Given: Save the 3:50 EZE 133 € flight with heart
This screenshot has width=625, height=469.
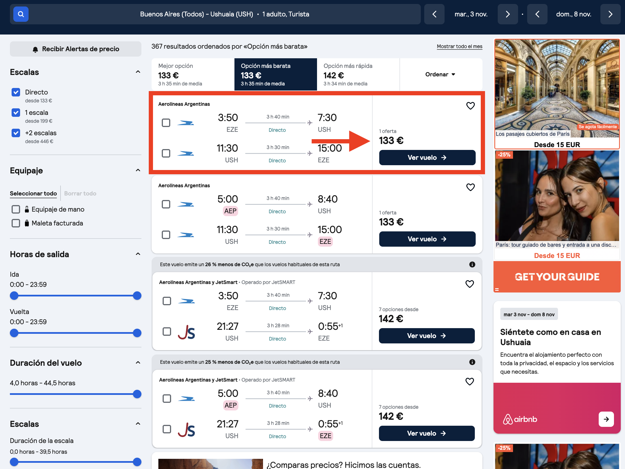Looking at the screenshot, I should pos(470,106).
